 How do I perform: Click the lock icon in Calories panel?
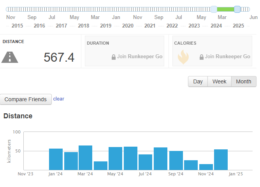click(x=202, y=57)
